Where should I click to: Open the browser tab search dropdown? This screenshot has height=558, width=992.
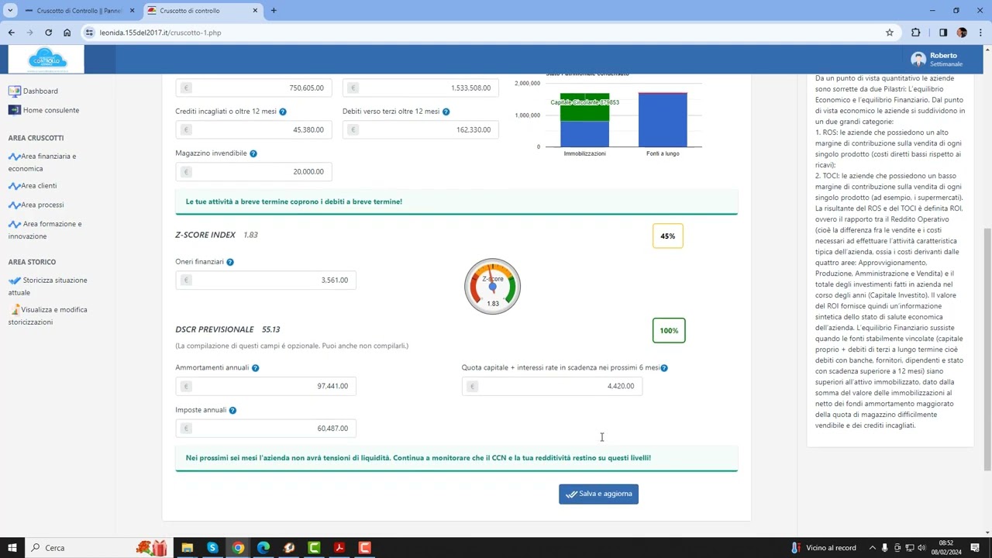pyautogui.click(x=10, y=11)
